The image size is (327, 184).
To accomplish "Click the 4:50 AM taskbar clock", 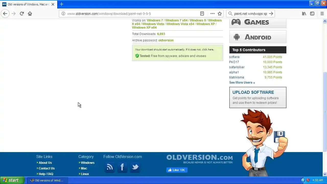I will [x=318, y=180].
